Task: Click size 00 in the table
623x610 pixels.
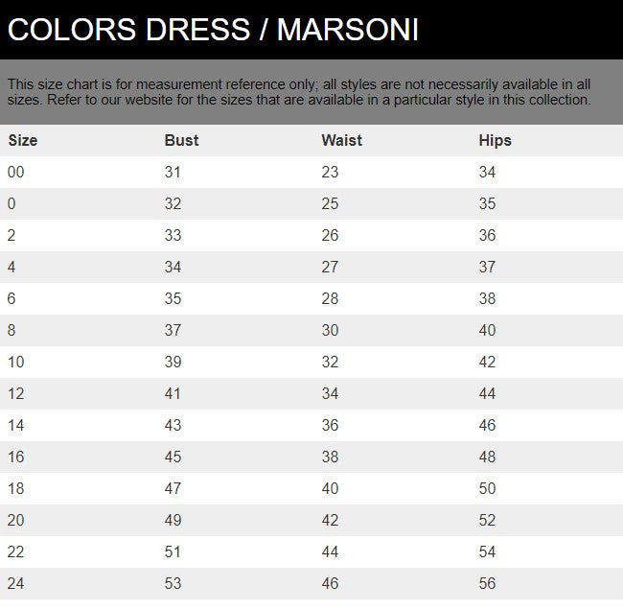Action: [15, 173]
